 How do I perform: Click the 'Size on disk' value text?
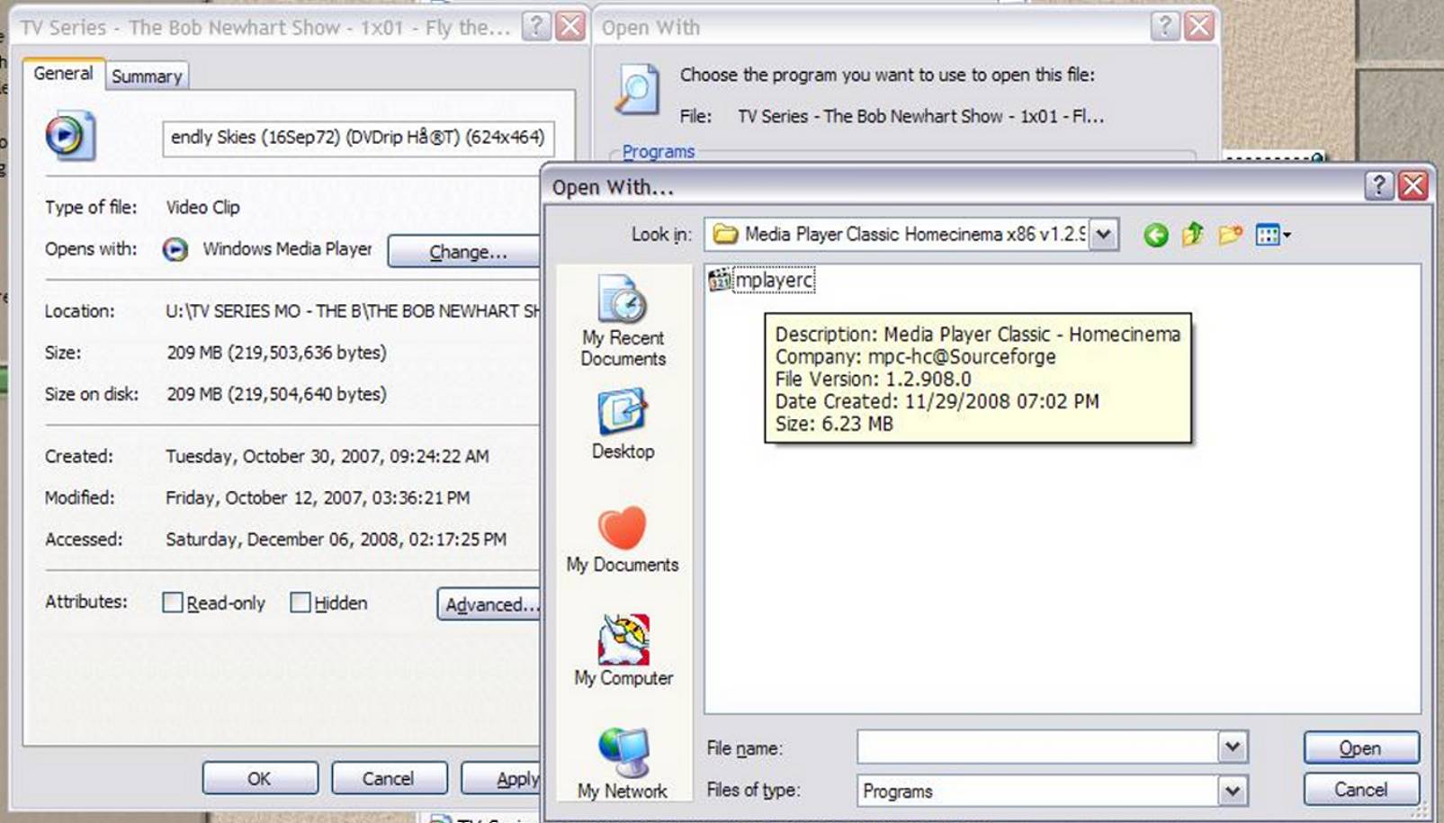[x=276, y=394]
